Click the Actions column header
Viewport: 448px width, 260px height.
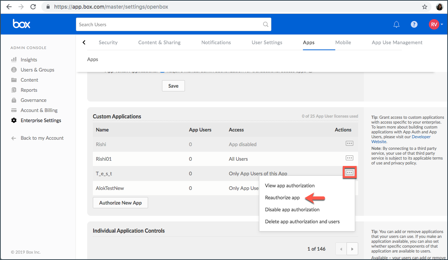[343, 130]
